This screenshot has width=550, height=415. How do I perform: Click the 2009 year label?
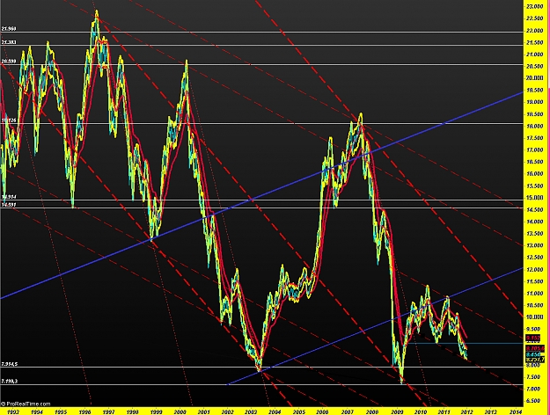pos(397,411)
